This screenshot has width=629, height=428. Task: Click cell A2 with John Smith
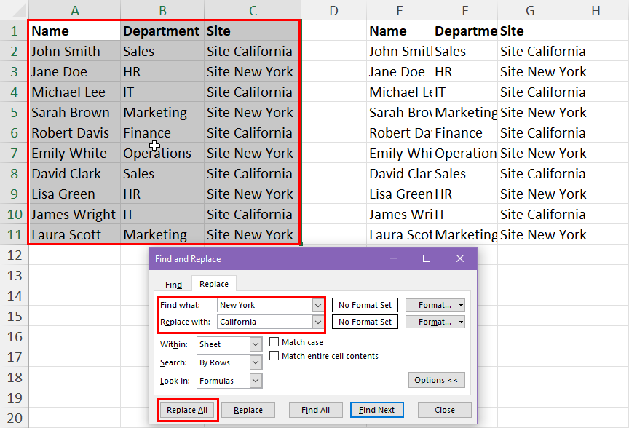coord(74,51)
